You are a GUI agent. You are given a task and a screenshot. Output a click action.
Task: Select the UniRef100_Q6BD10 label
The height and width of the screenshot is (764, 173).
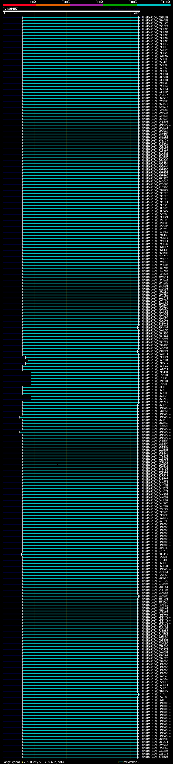pos(155,405)
